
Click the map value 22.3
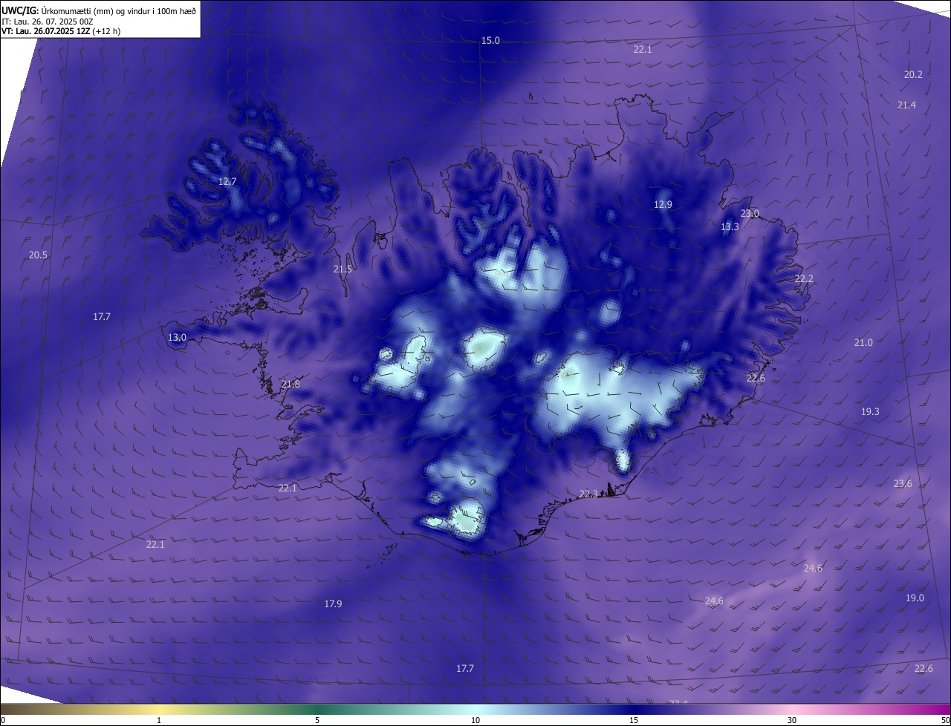[x=588, y=494]
